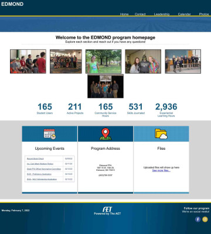Click the Upcoming Events calendar icon
This screenshot has width=211, height=234.
pos(50,134)
